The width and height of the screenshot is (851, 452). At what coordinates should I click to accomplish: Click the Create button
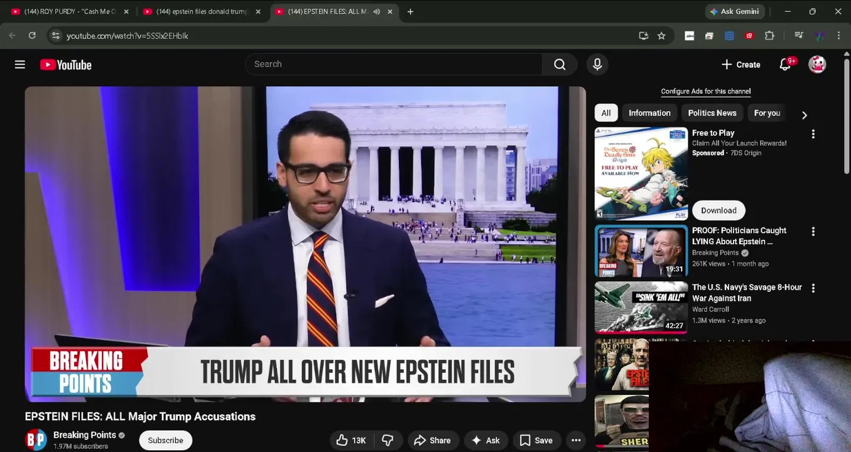click(741, 65)
